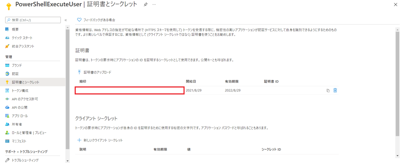The image size is (405, 163).
Task: Click the クイック スタート cloud icon
Action: pyautogui.click(x=7, y=38)
